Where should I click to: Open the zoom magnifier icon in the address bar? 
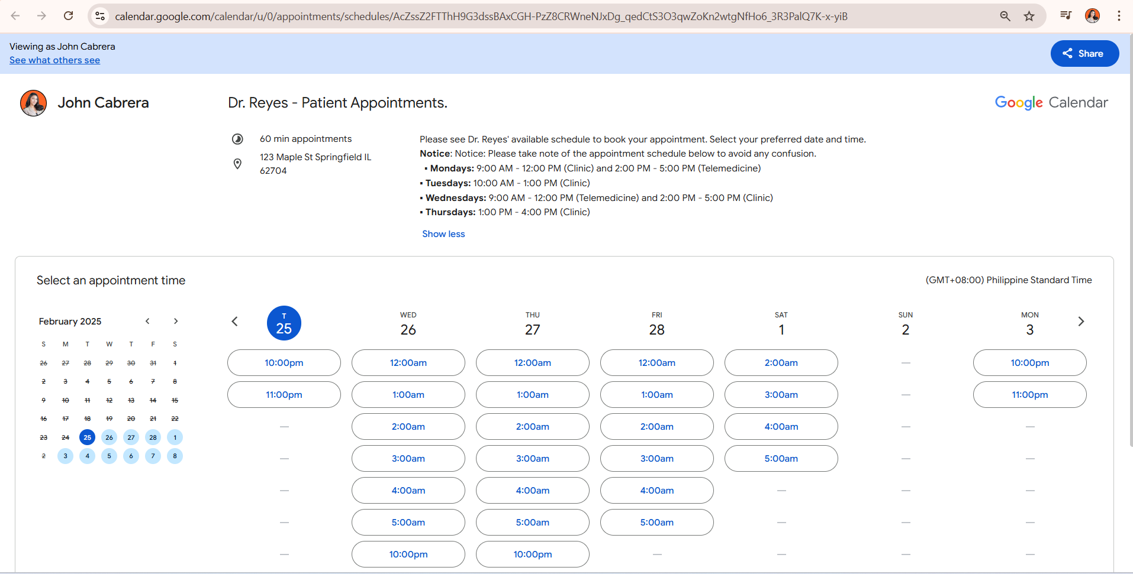point(1005,16)
